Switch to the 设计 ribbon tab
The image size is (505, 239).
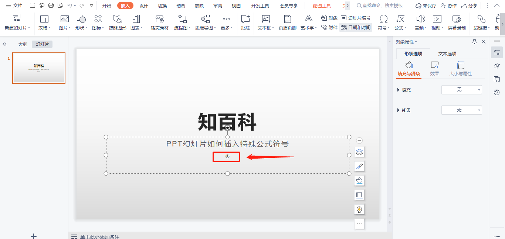click(143, 6)
